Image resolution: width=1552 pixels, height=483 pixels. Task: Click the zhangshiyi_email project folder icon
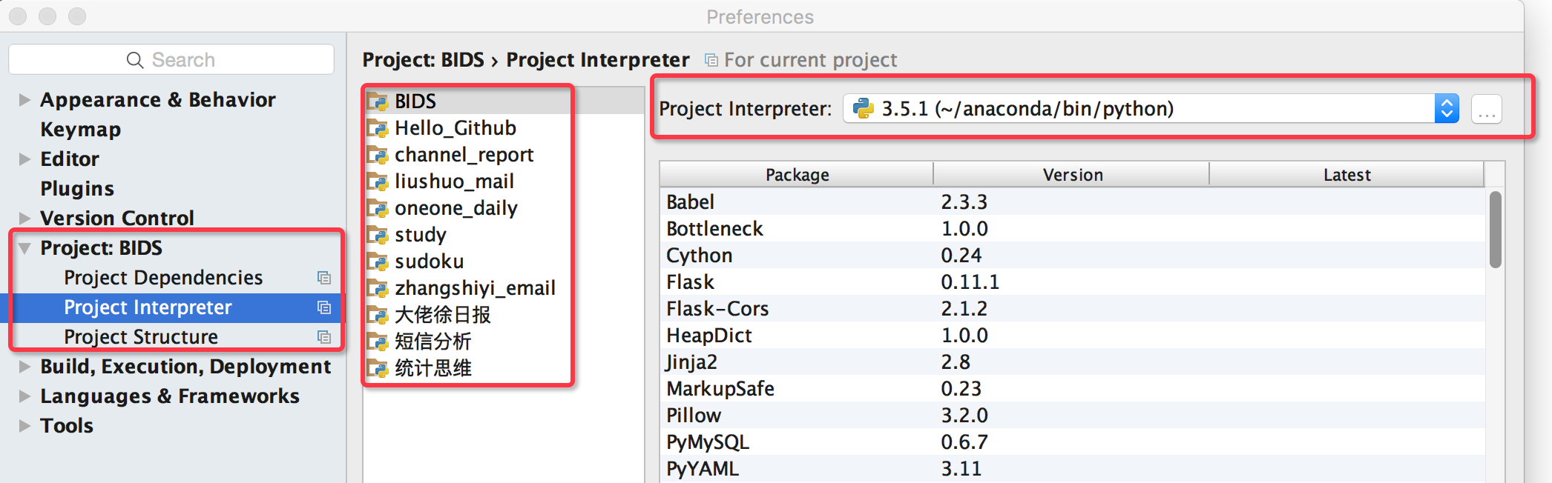378,288
